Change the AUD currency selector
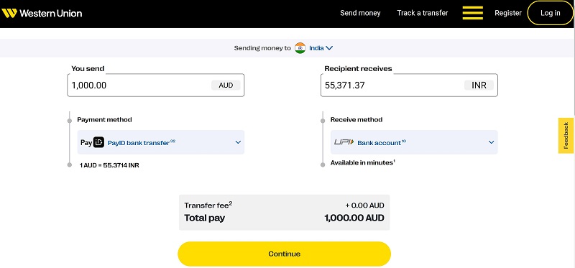This screenshot has height=268, width=575. tap(226, 86)
